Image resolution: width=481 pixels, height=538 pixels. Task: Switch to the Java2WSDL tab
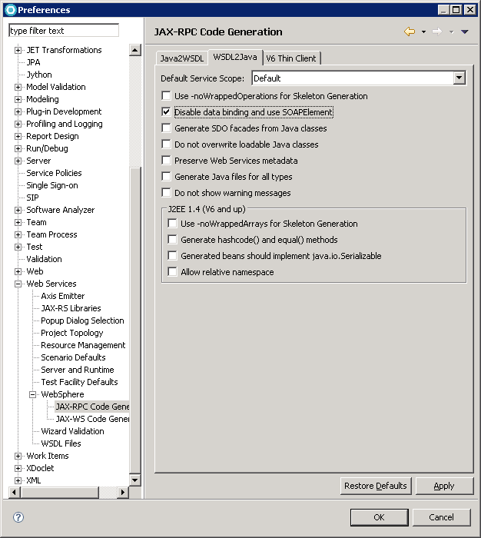[x=182, y=58]
